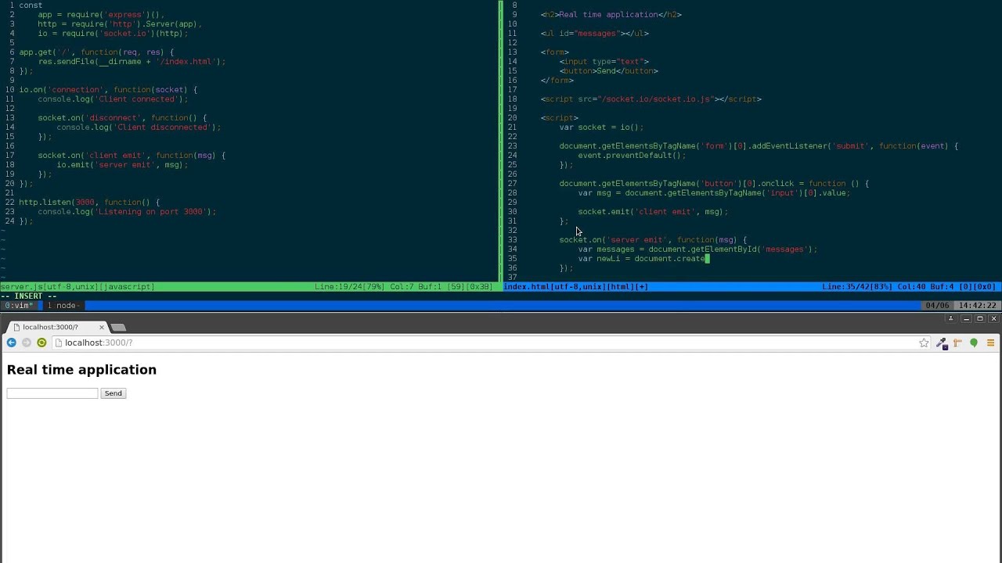Click the server.js vim status line

pyautogui.click(x=249, y=286)
